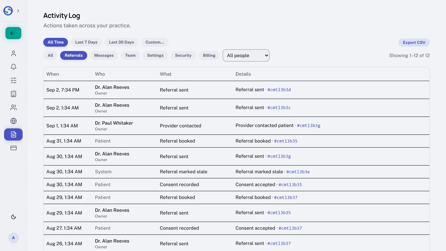Select the Billing category filter
This screenshot has height=251, width=446.
click(x=209, y=55)
